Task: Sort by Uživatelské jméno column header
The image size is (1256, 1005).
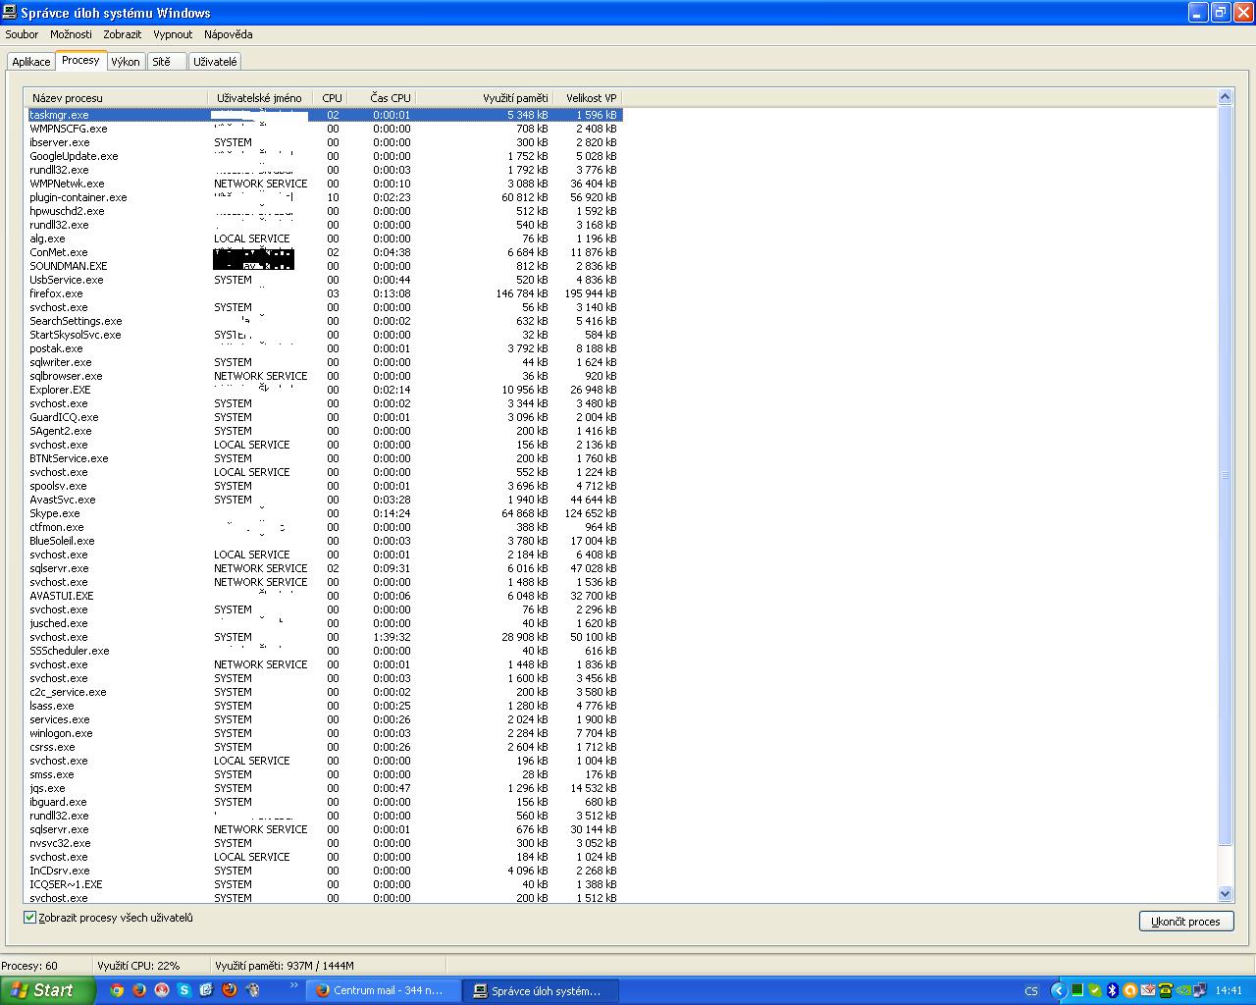Action: point(261,98)
